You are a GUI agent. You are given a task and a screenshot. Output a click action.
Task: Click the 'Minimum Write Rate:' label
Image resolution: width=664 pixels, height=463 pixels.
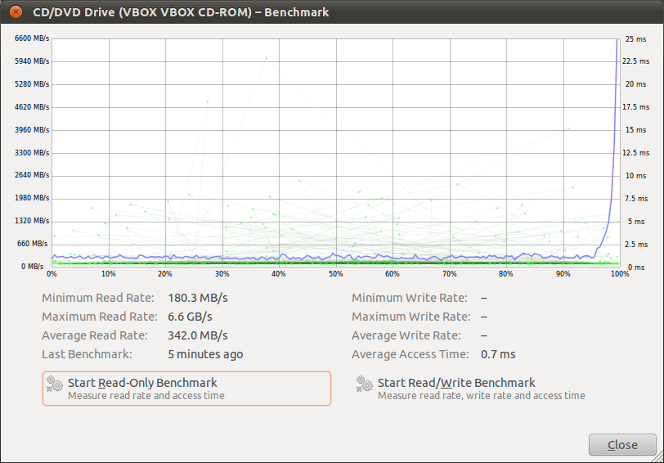click(410, 298)
